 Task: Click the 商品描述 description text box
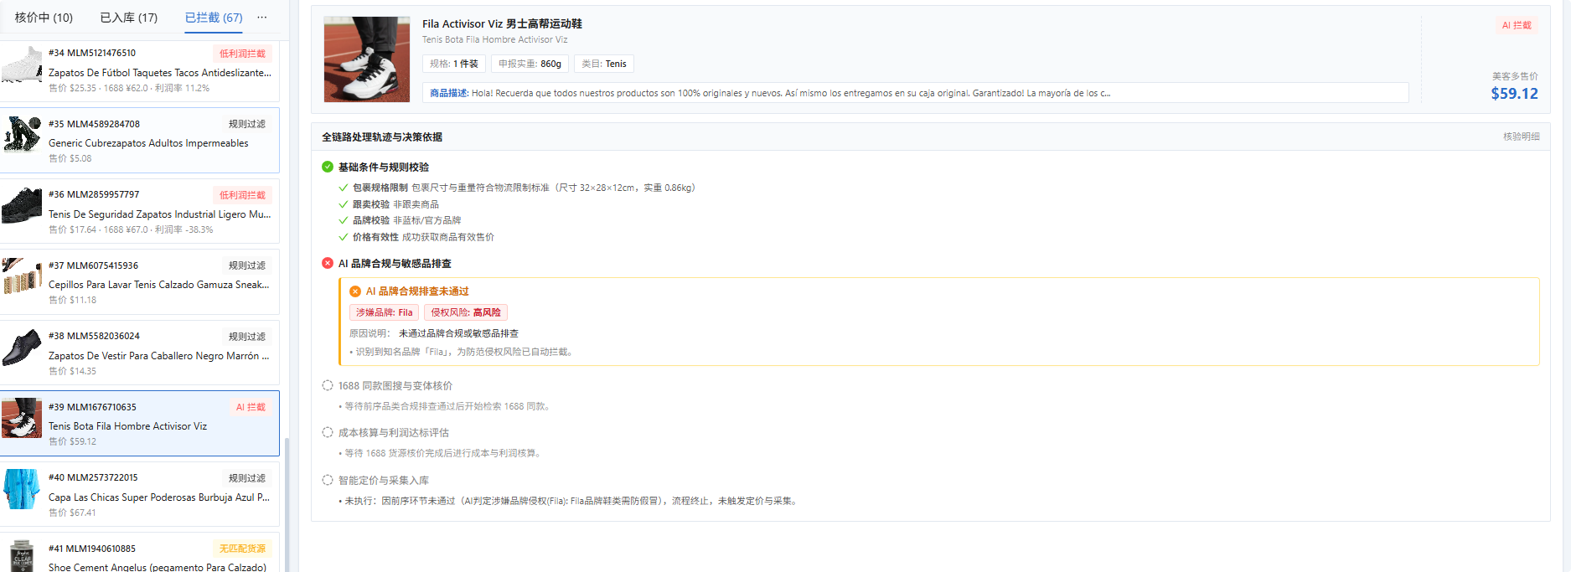(916, 93)
